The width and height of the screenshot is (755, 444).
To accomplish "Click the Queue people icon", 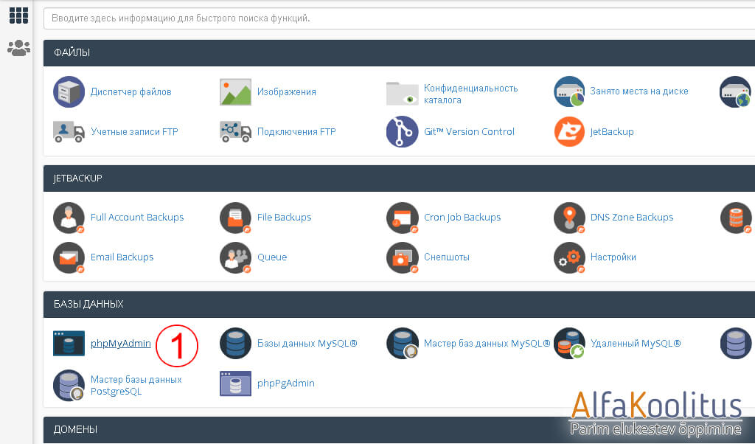I will tap(235, 257).
